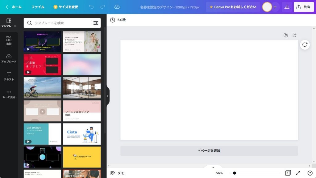316x178 pixels.
Task: Open the help question mark icon
Action: [310, 173]
